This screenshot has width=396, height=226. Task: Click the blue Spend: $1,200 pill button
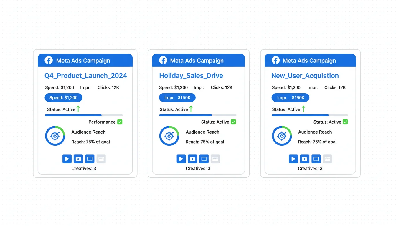coord(63,98)
